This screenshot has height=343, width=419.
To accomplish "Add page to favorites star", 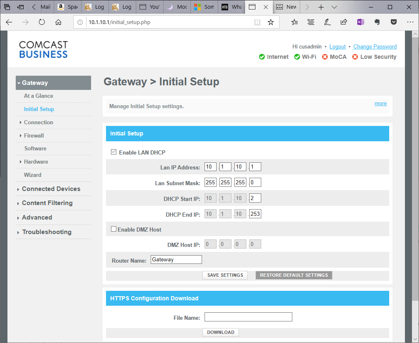I will [x=271, y=22].
